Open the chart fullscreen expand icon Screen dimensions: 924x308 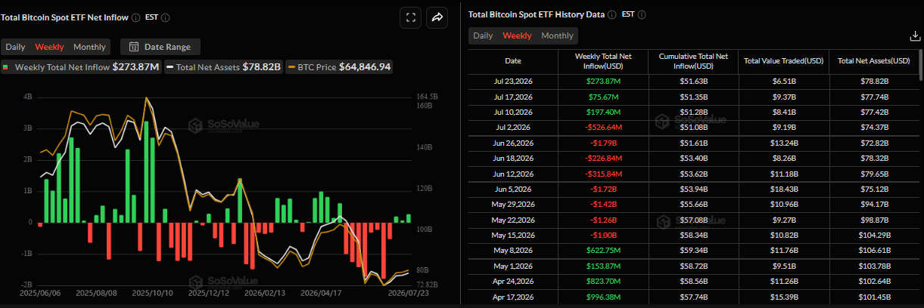(410, 17)
